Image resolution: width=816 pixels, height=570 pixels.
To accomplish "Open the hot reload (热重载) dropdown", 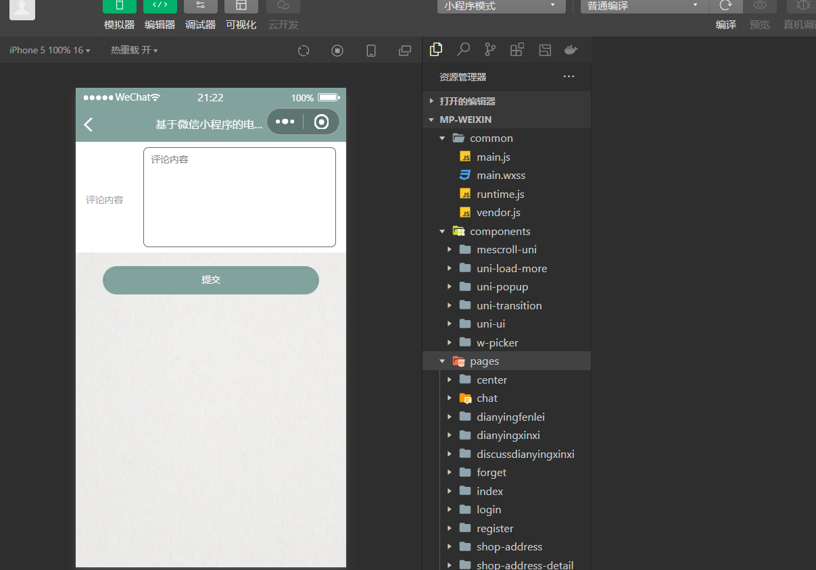I will [135, 50].
